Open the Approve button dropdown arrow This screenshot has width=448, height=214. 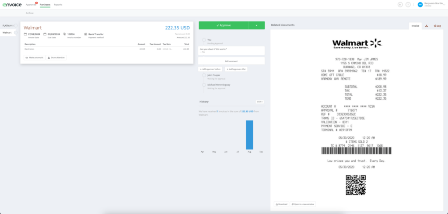(256, 25)
